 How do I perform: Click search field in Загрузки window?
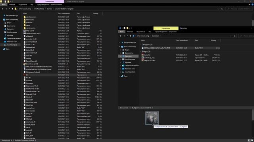click(x=246, y=36)
